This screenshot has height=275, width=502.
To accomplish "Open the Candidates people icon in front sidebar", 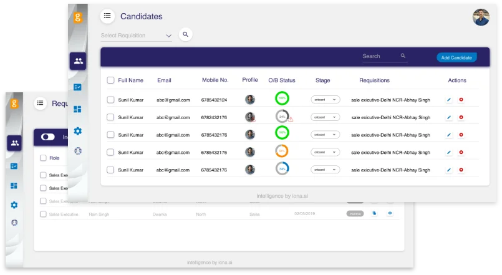I will point(78,61).
